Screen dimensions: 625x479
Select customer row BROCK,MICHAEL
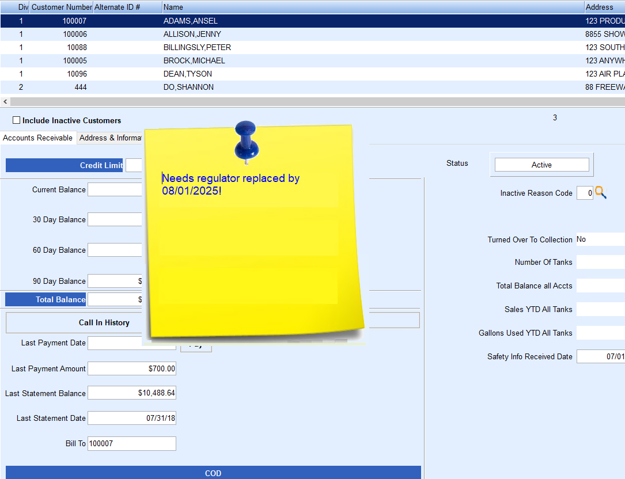(312, 60)
